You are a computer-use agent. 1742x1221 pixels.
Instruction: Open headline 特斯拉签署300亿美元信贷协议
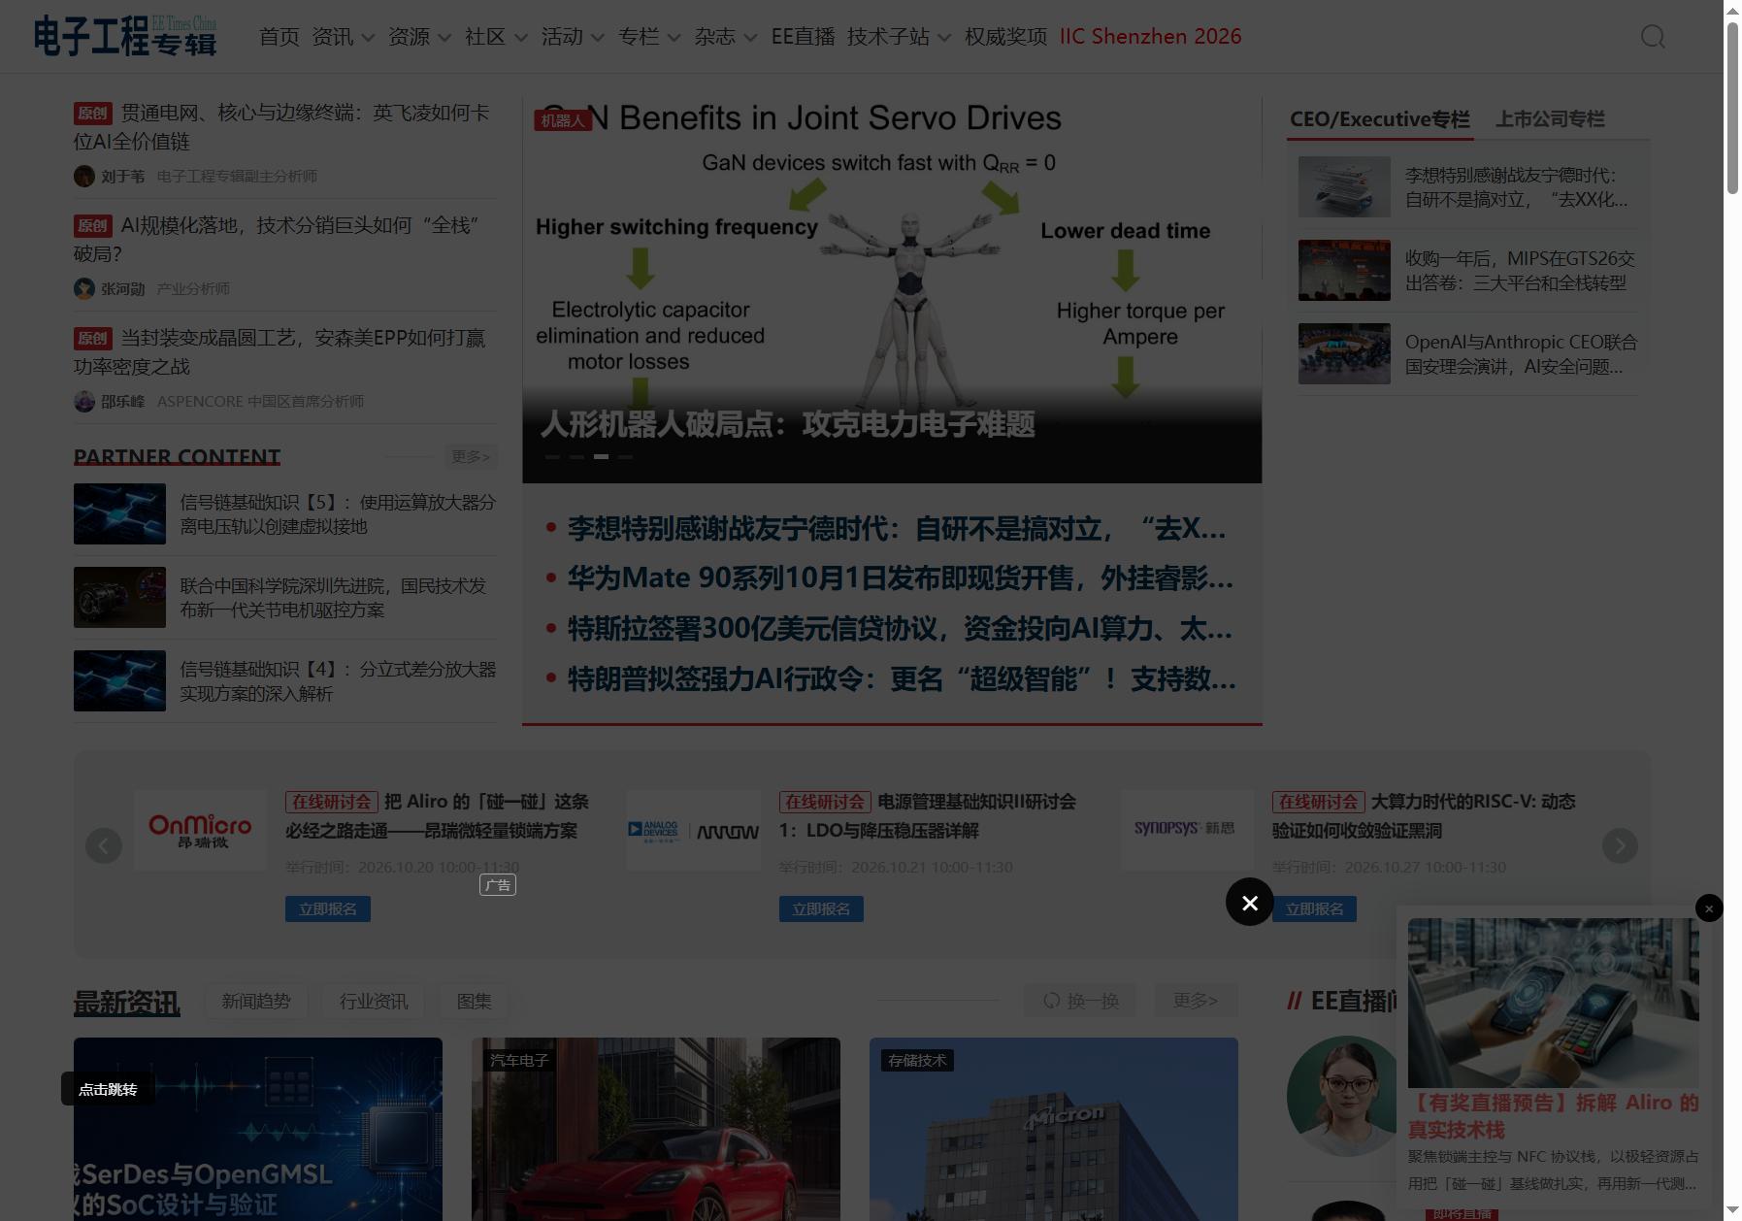coord(900,629)
